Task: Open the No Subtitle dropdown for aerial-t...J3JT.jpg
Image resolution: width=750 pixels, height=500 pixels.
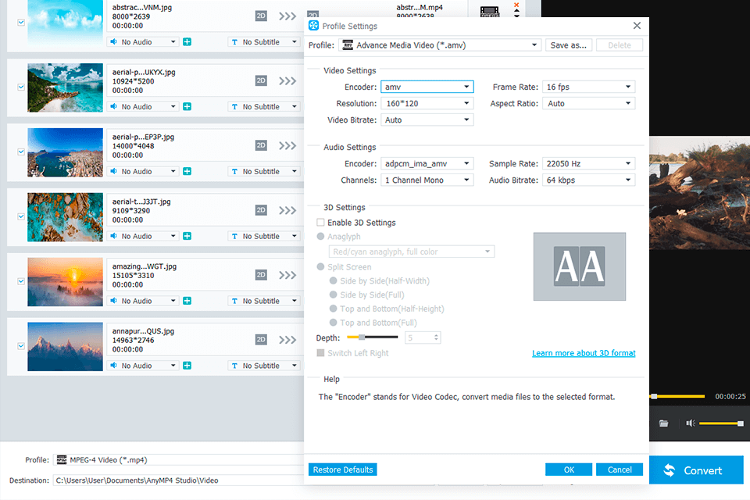Action: pos(264,236)
